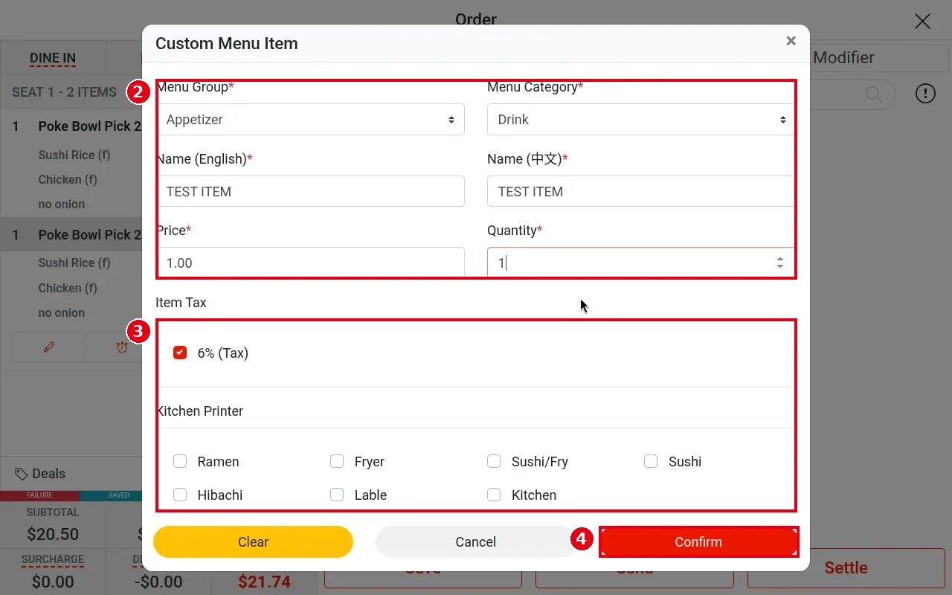
Task: Click inside the Quantity number field
Action: pyautogui.click(x=641, y=263)
